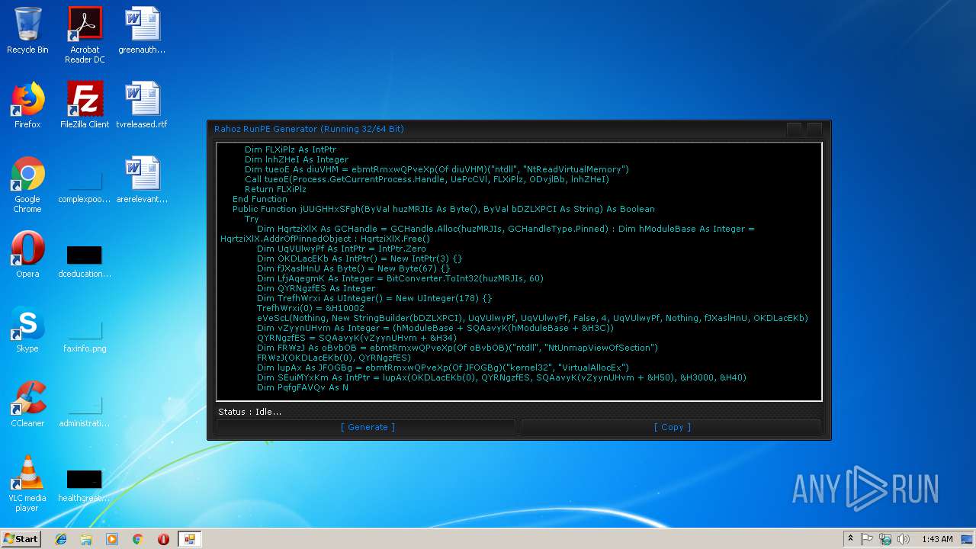Click the 'Status : Idle...' status text

250,412
